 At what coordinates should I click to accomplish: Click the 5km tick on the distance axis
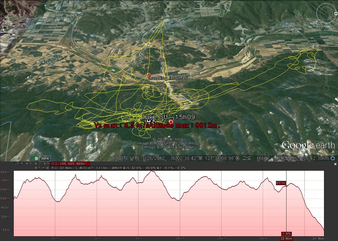click(55, 239)
